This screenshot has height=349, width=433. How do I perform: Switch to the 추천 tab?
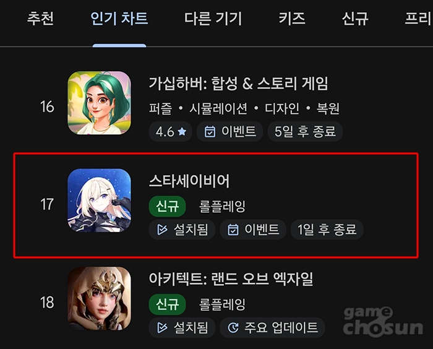click(40, 19)
